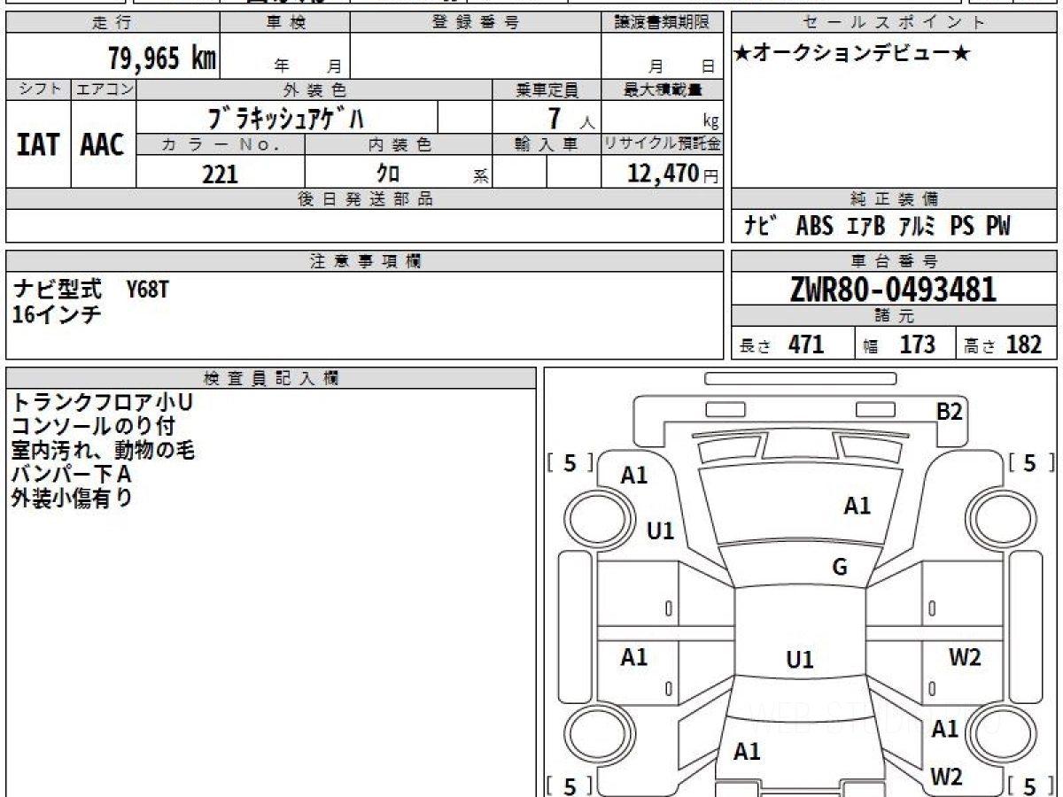The height and width of the screenshot is (797, 1063).
Task: Select the コンソールのり付 inspector note
Action: [x=93, y=427]
